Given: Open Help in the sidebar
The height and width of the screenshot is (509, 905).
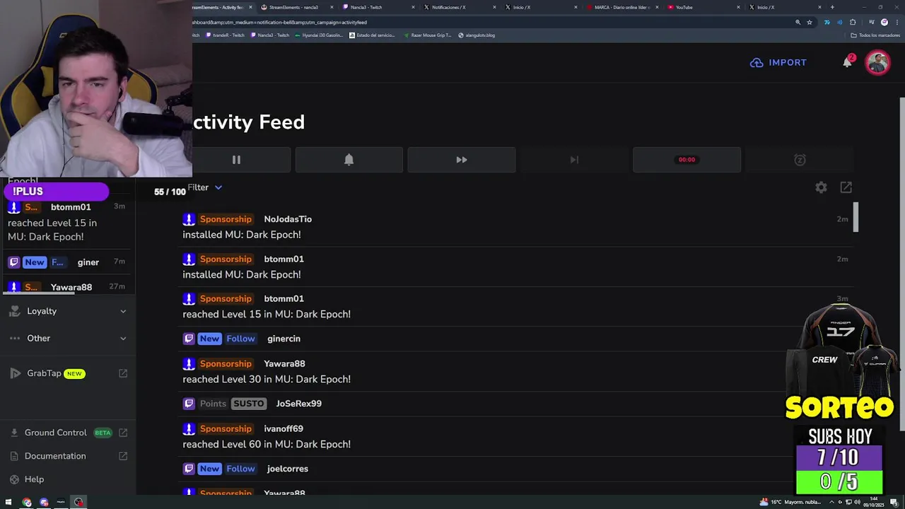Looking at the screenshot, I should 34,479.
